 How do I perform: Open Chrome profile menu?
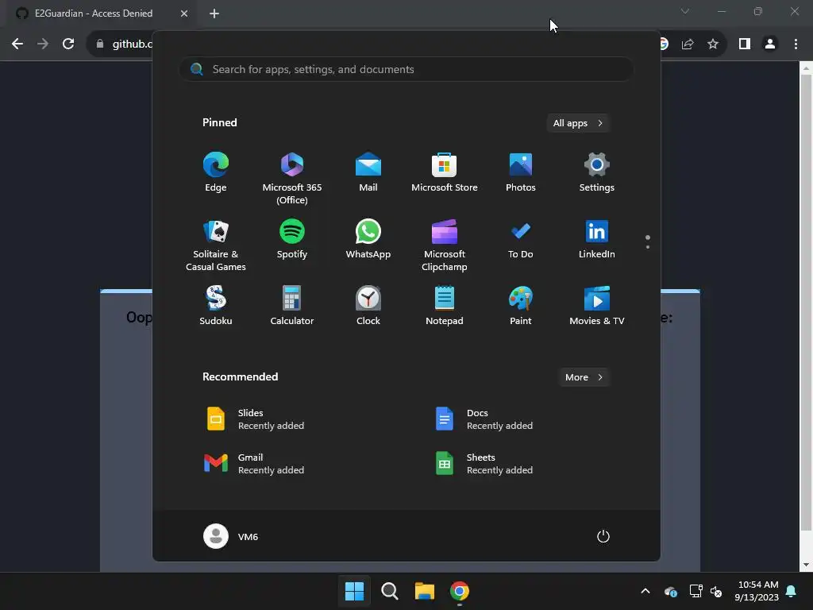[x=770, y=44]
